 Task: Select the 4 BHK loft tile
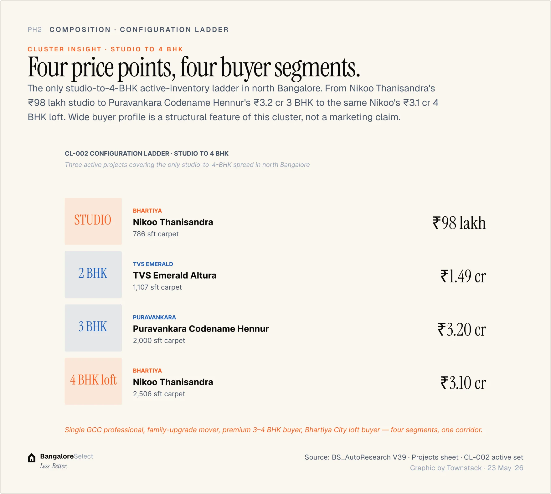[x=93, y=381]
